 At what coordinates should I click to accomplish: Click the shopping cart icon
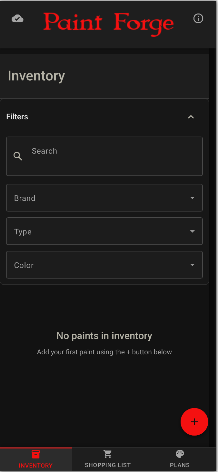pyautogui.click(x=108, y=454)
